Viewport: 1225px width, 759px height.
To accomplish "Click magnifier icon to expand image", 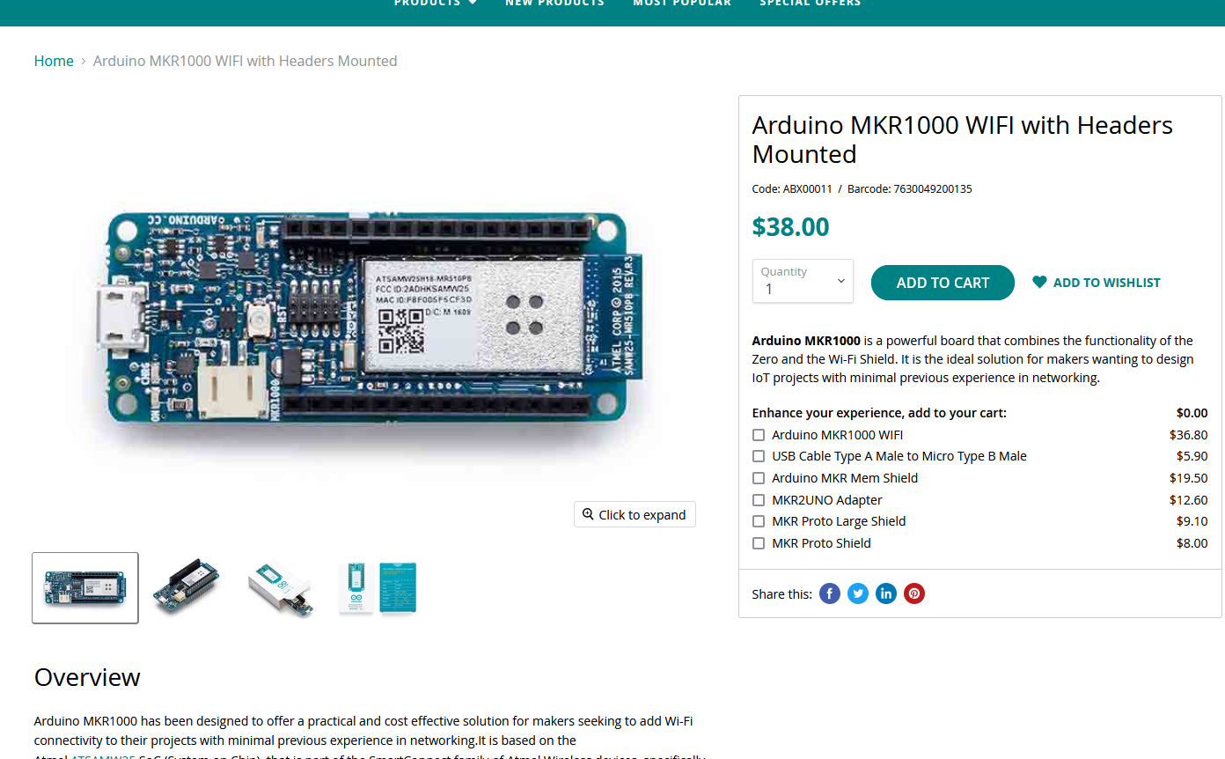I will tap(588, 514).
